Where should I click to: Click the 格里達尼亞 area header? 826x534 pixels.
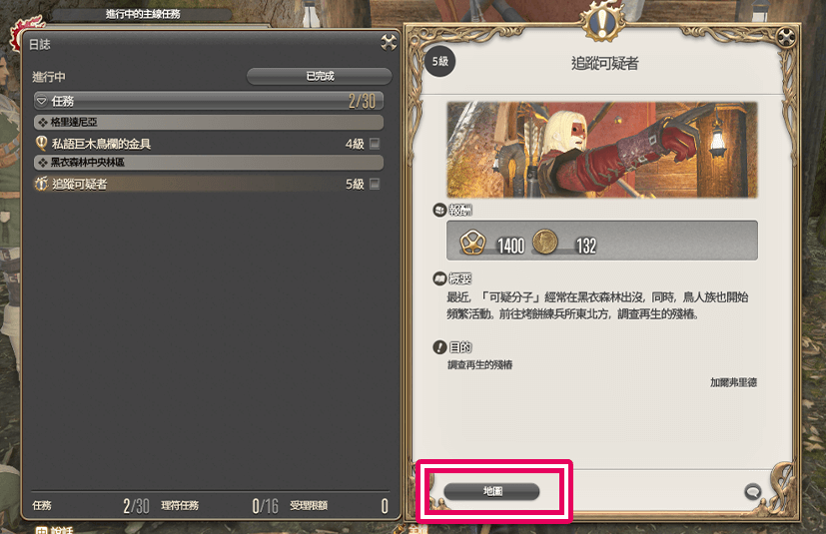tap(209, 122)
